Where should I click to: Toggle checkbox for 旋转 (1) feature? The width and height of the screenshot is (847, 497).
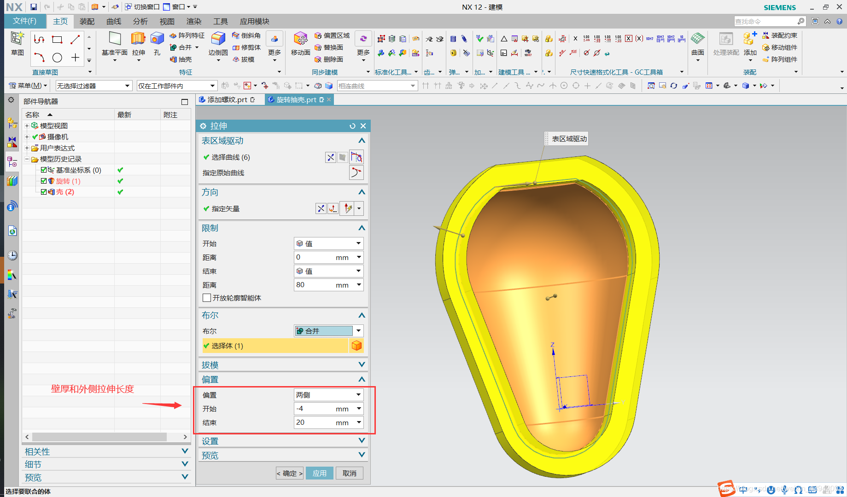pos(44,181)
